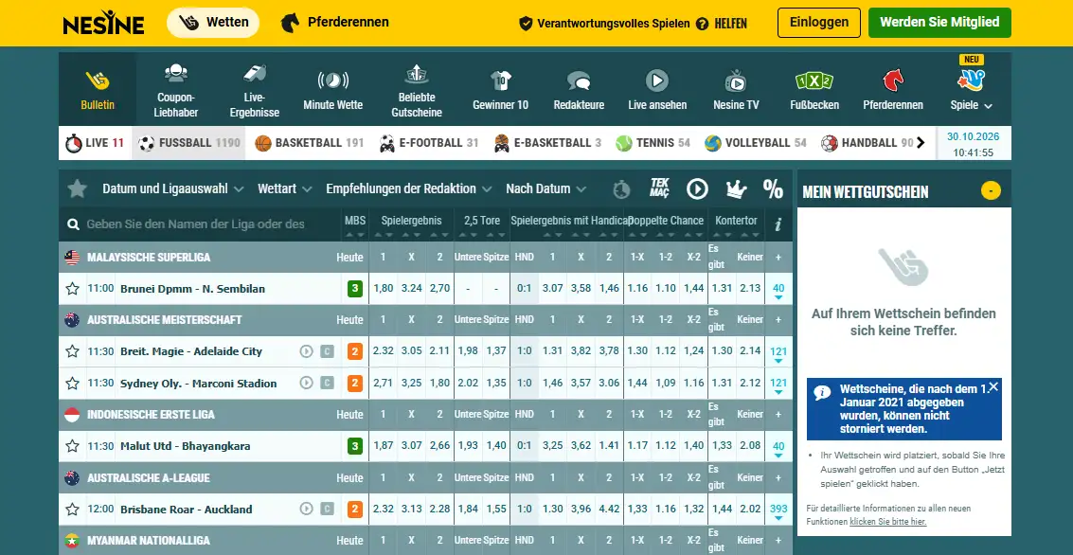The width and height of the screenshot is (1073, 555).
Task: Select odds 1,80 away win Marconi Stadion
Action: point(440,384)
